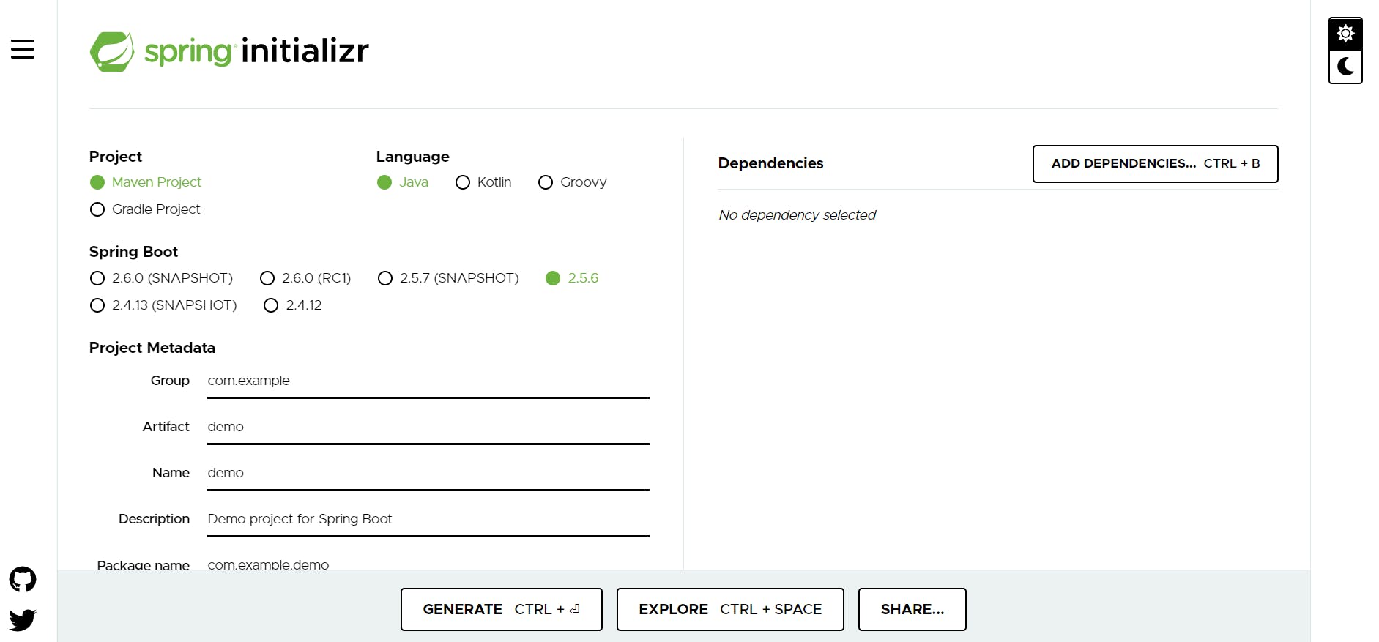Open the hamburger menu
This screenshot has height=642, width=1379.
pyautogui.click(x=23, y=49)
